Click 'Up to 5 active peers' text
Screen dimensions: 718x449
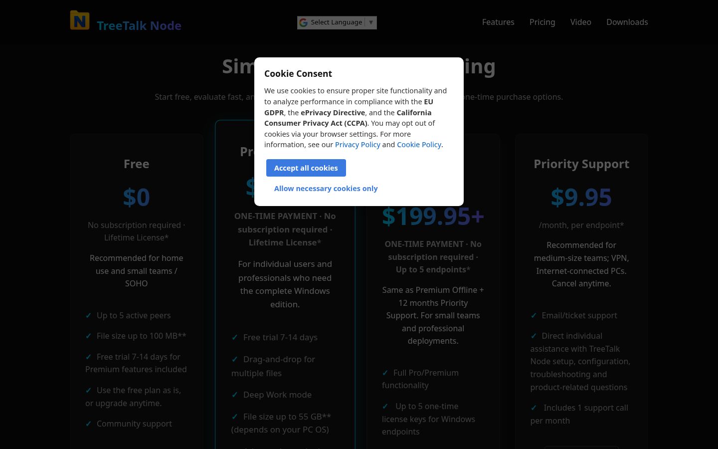(x=134, y=315)
